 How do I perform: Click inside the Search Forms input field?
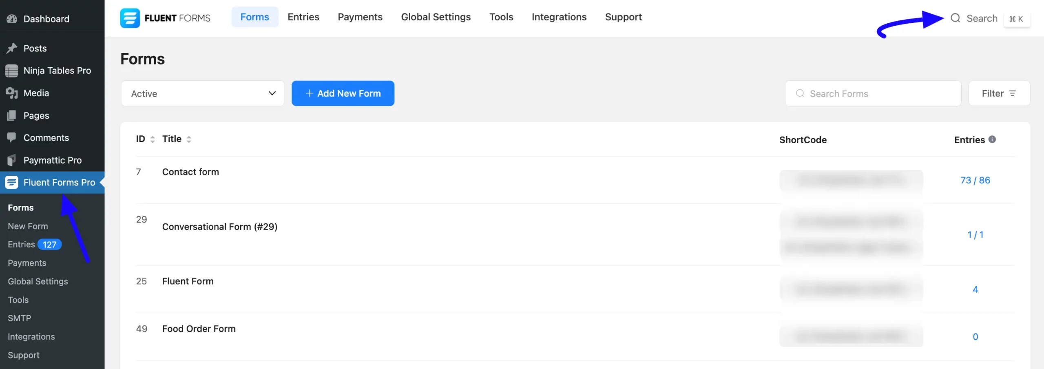click(873, 93)
